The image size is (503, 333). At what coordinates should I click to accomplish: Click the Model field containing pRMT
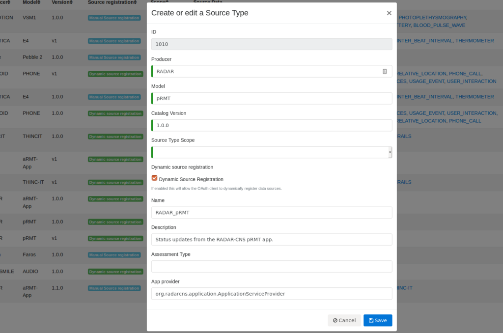click(x=272, y=98)
